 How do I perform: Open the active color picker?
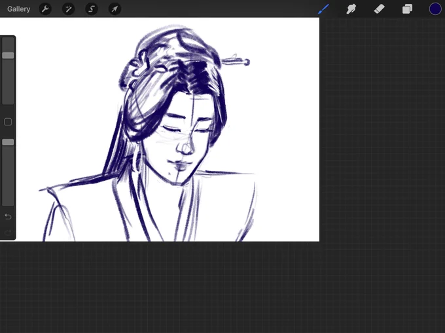tap(435, 8)
